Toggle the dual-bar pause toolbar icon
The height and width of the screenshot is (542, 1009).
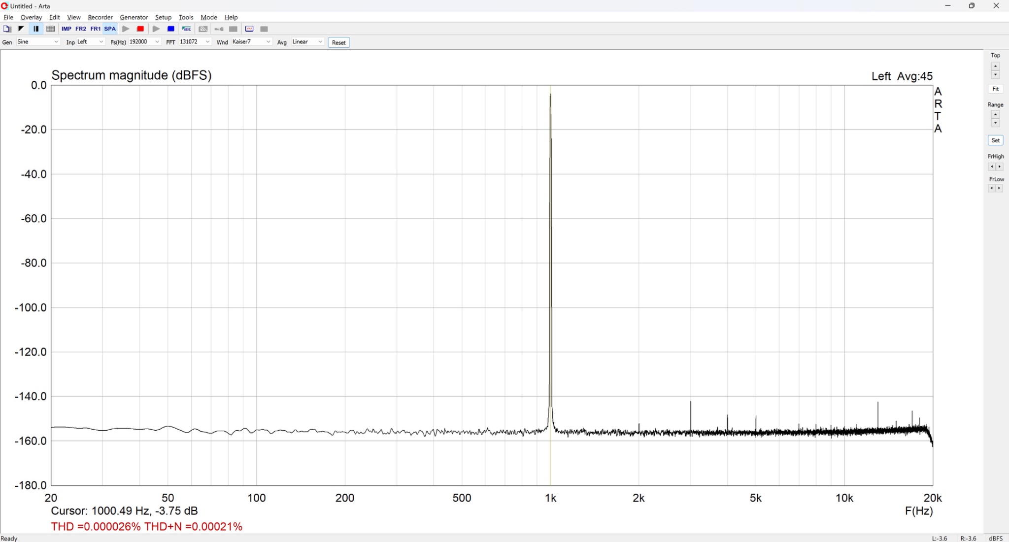pyautogui.click(x=36, y=29)
